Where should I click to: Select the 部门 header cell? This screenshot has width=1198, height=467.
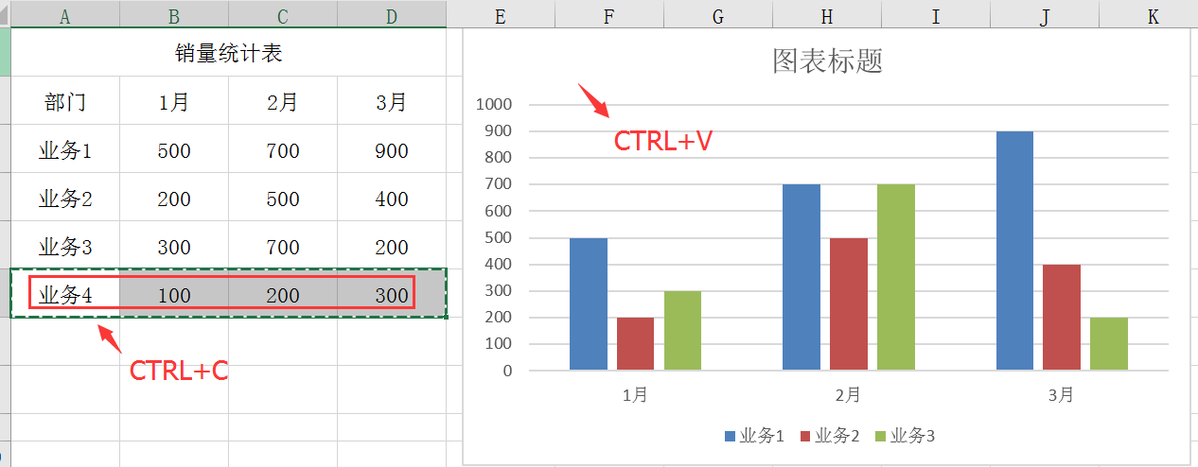tap(65, 101)
